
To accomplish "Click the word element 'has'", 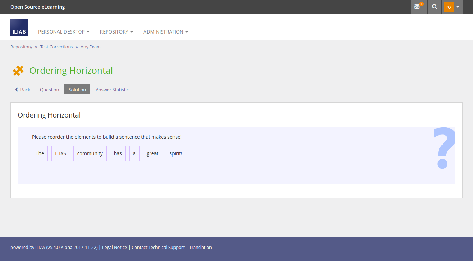I will [118, 153].
